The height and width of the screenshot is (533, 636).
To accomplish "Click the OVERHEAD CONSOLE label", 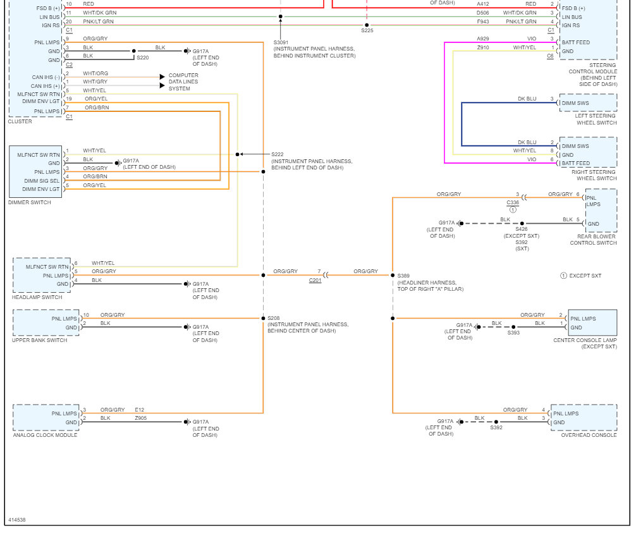I will point(589,435).
